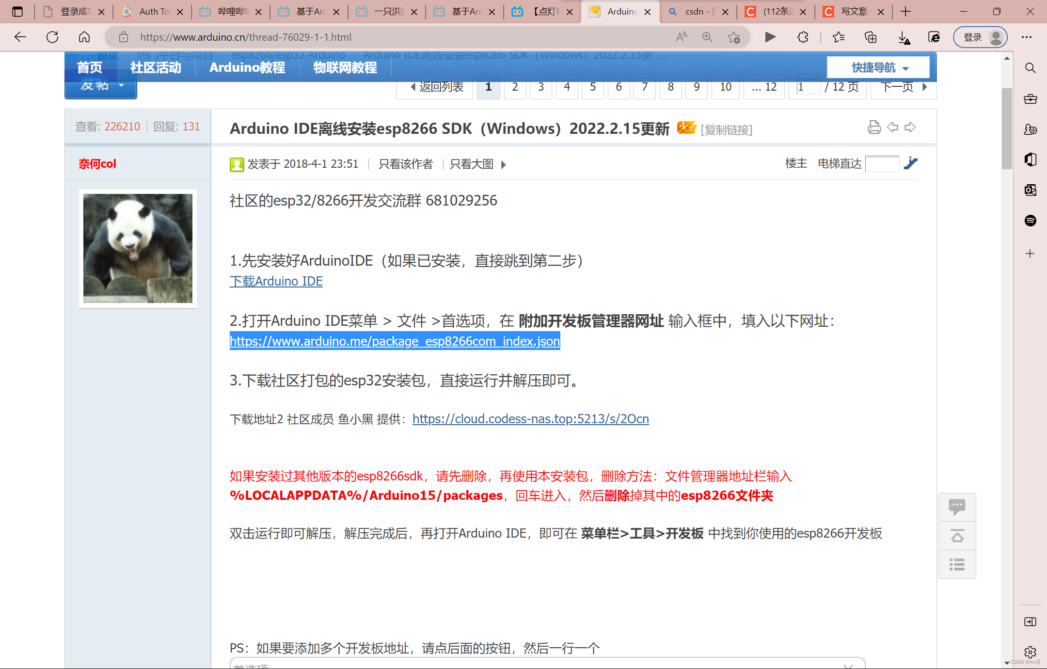
Task: Go to page 10 of the thread
Action: pyautogui.click(x=725, y=87)
